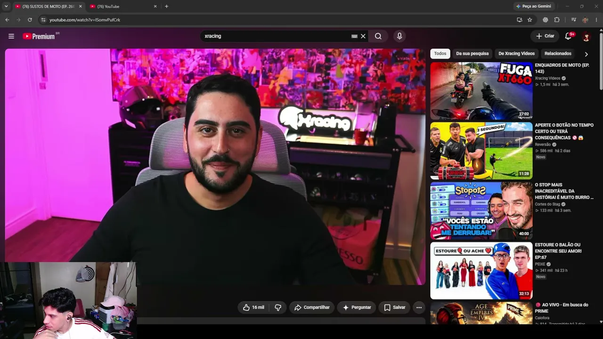Visit the Caiofora channel name

(543, 318)
